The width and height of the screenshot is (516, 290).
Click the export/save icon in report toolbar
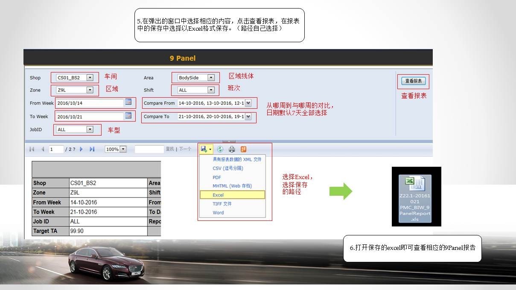(x=204, y=149)
